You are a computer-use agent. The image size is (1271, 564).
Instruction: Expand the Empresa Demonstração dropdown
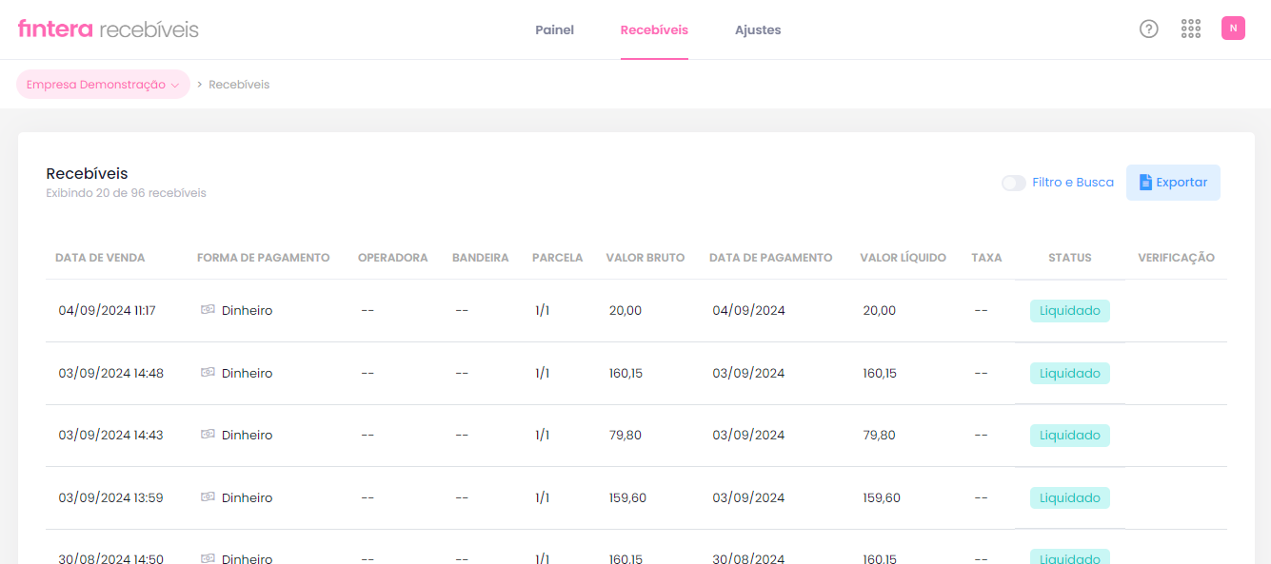coord(103,85)
